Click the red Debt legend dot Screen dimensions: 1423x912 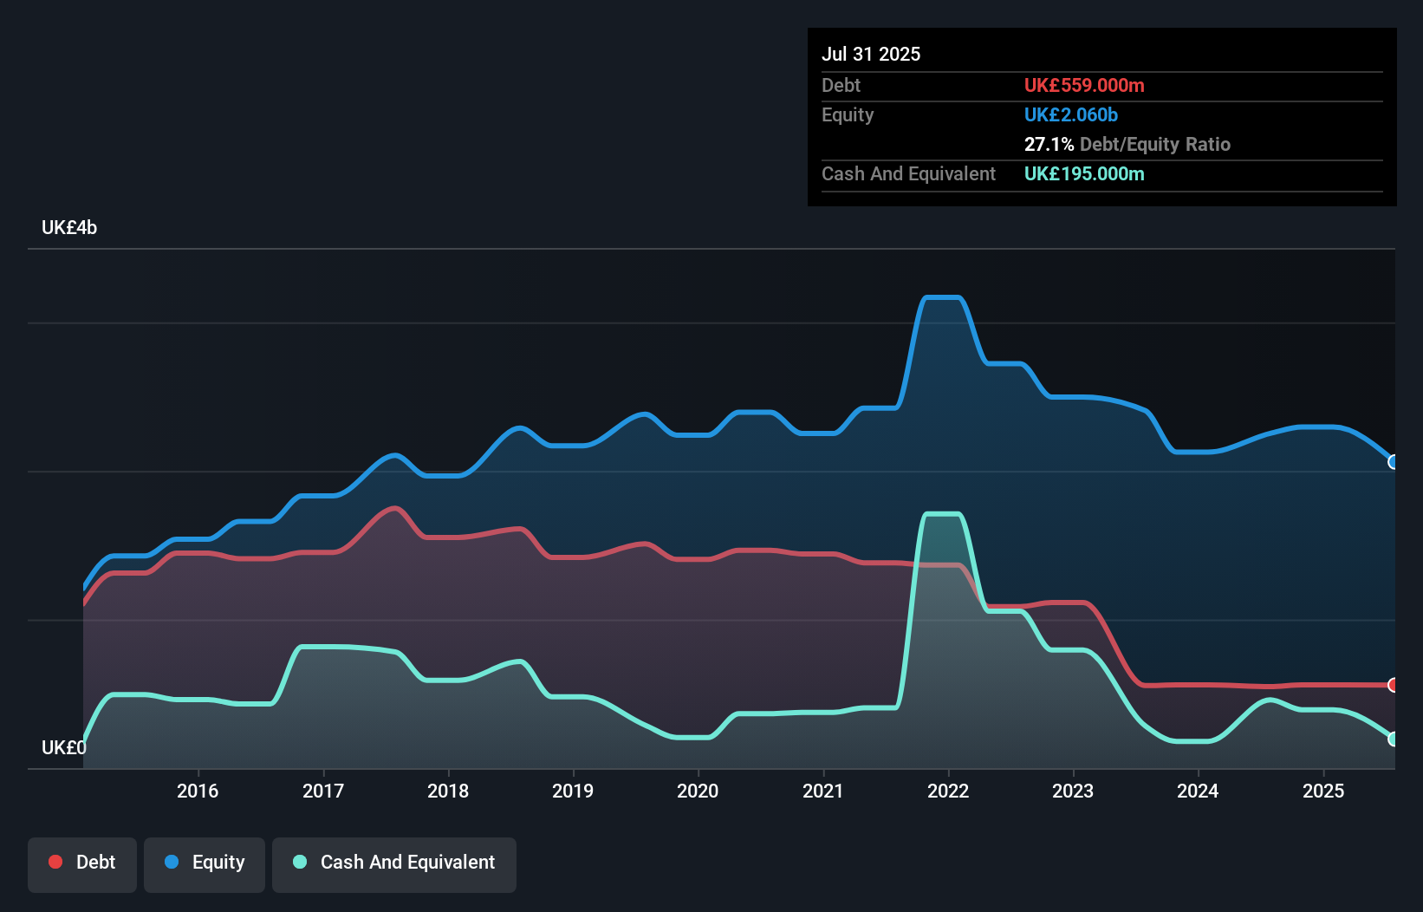point(54,862)
